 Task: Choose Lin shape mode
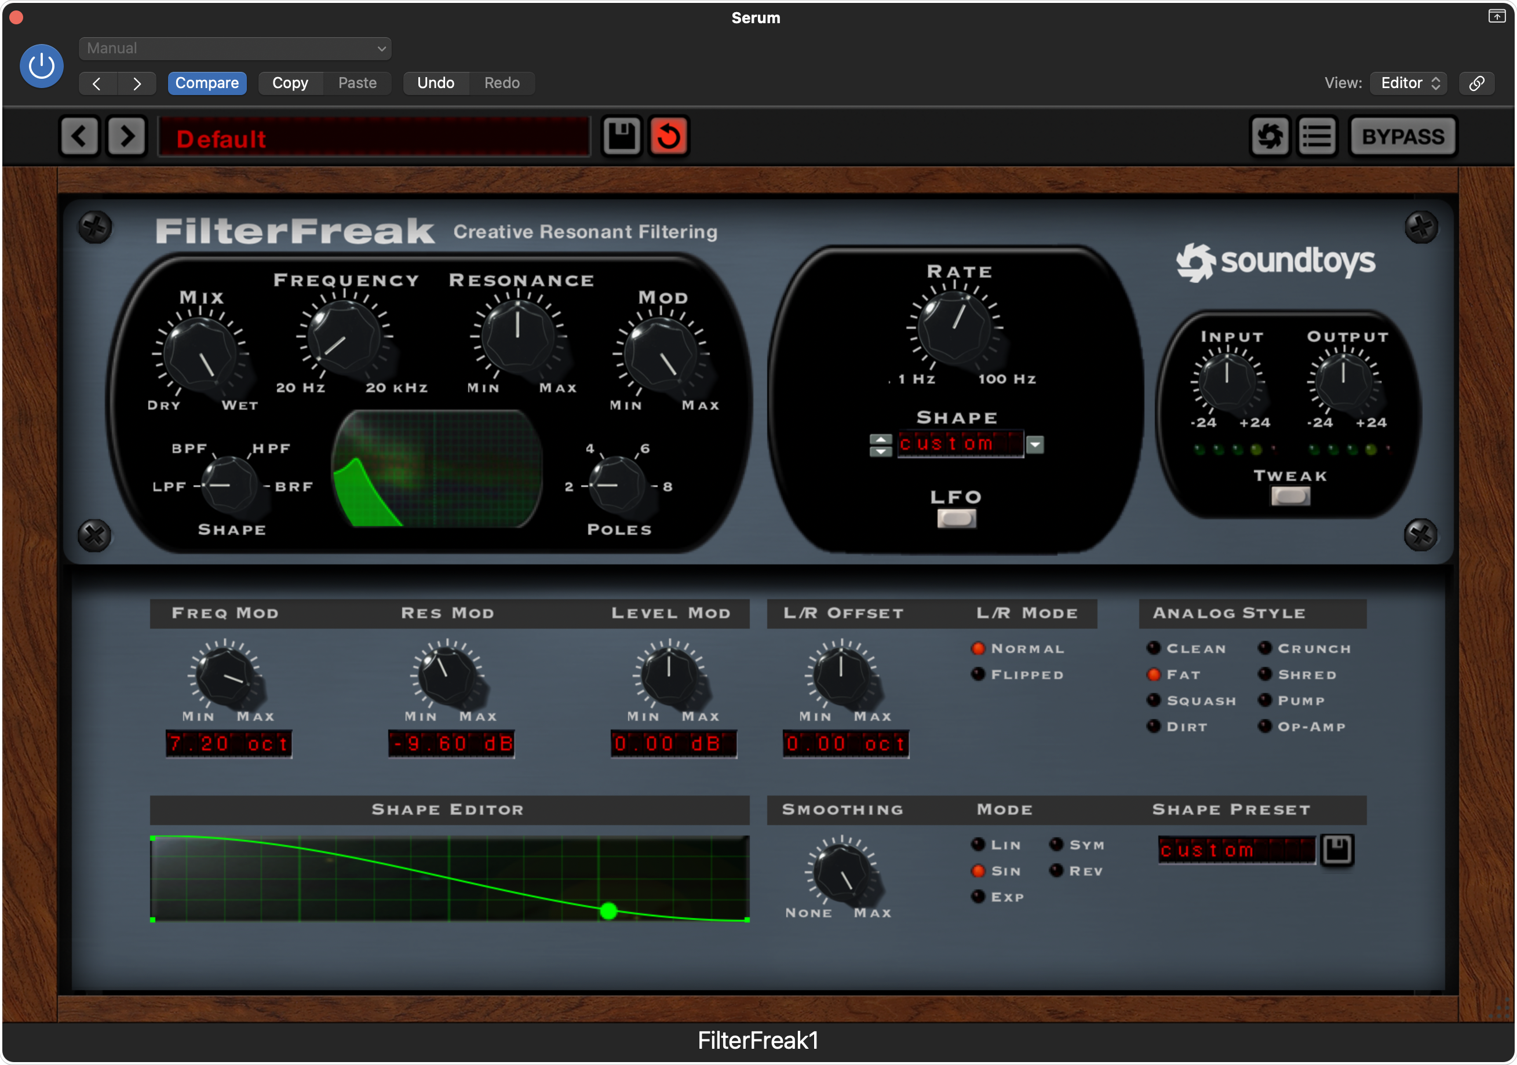[x=978, y=845]
